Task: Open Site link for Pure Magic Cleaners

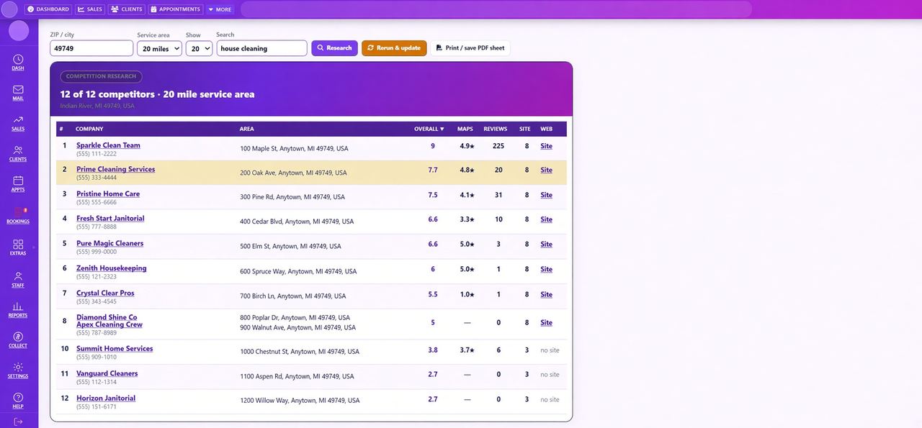Action: click(x=546, y=245)
